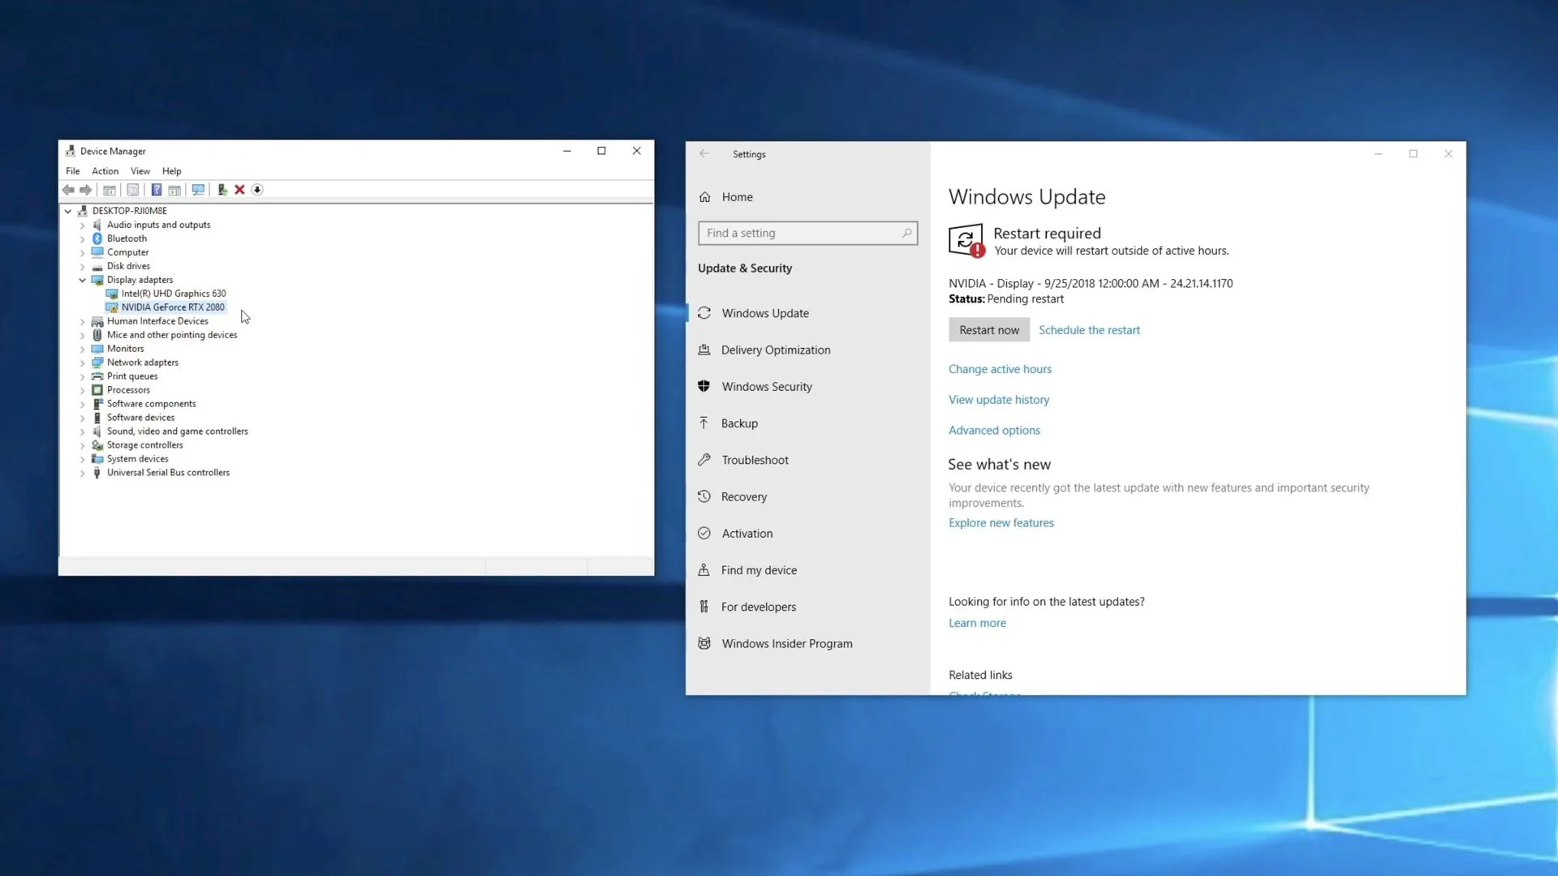Click the Back arrow in Device Manager toolbar

68,190
